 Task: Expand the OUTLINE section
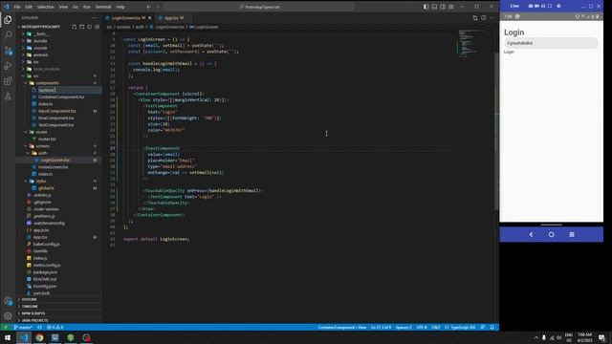click(x=29, y=299)
